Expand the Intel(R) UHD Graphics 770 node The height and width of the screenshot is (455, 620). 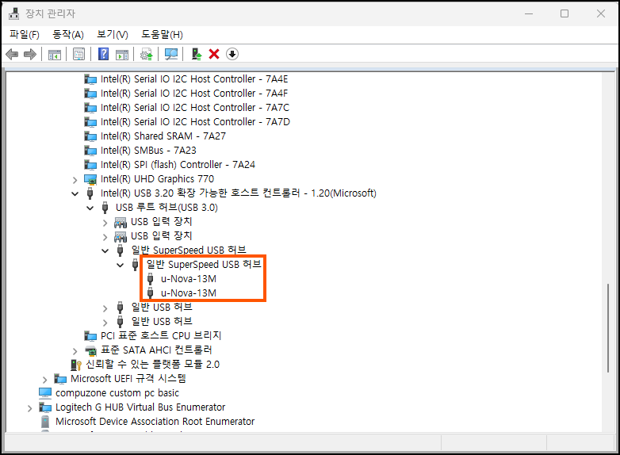75,179
